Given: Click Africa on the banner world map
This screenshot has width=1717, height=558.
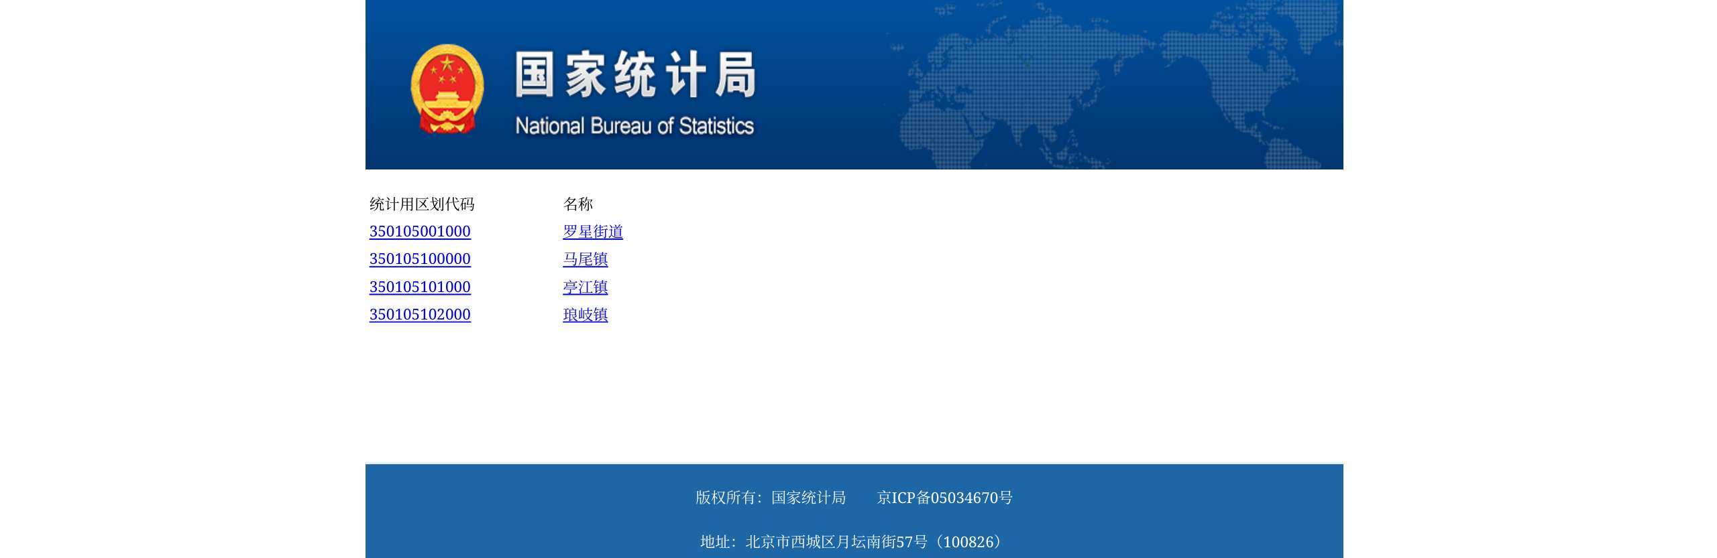Looking at the screenshot, I should pos(939,134).
